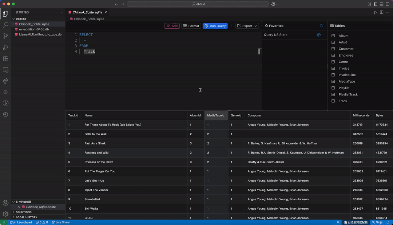
Task: Click the Milliseconds column header
Action: [x=361, y=115]
